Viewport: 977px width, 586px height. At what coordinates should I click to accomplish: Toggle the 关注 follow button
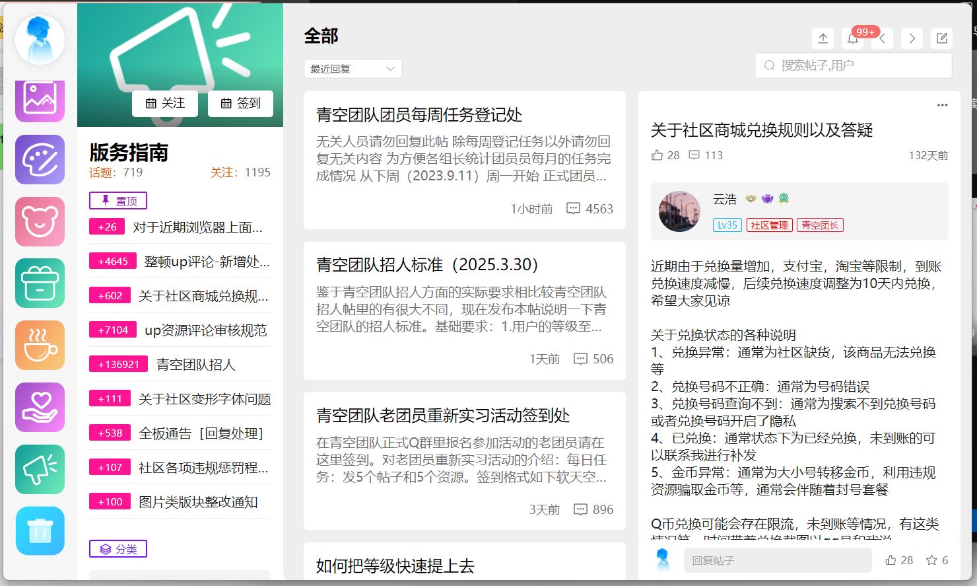point(165,103)
